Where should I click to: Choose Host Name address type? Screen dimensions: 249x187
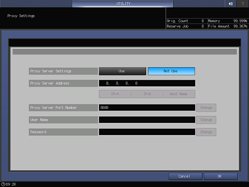click(x=180, y=94)
